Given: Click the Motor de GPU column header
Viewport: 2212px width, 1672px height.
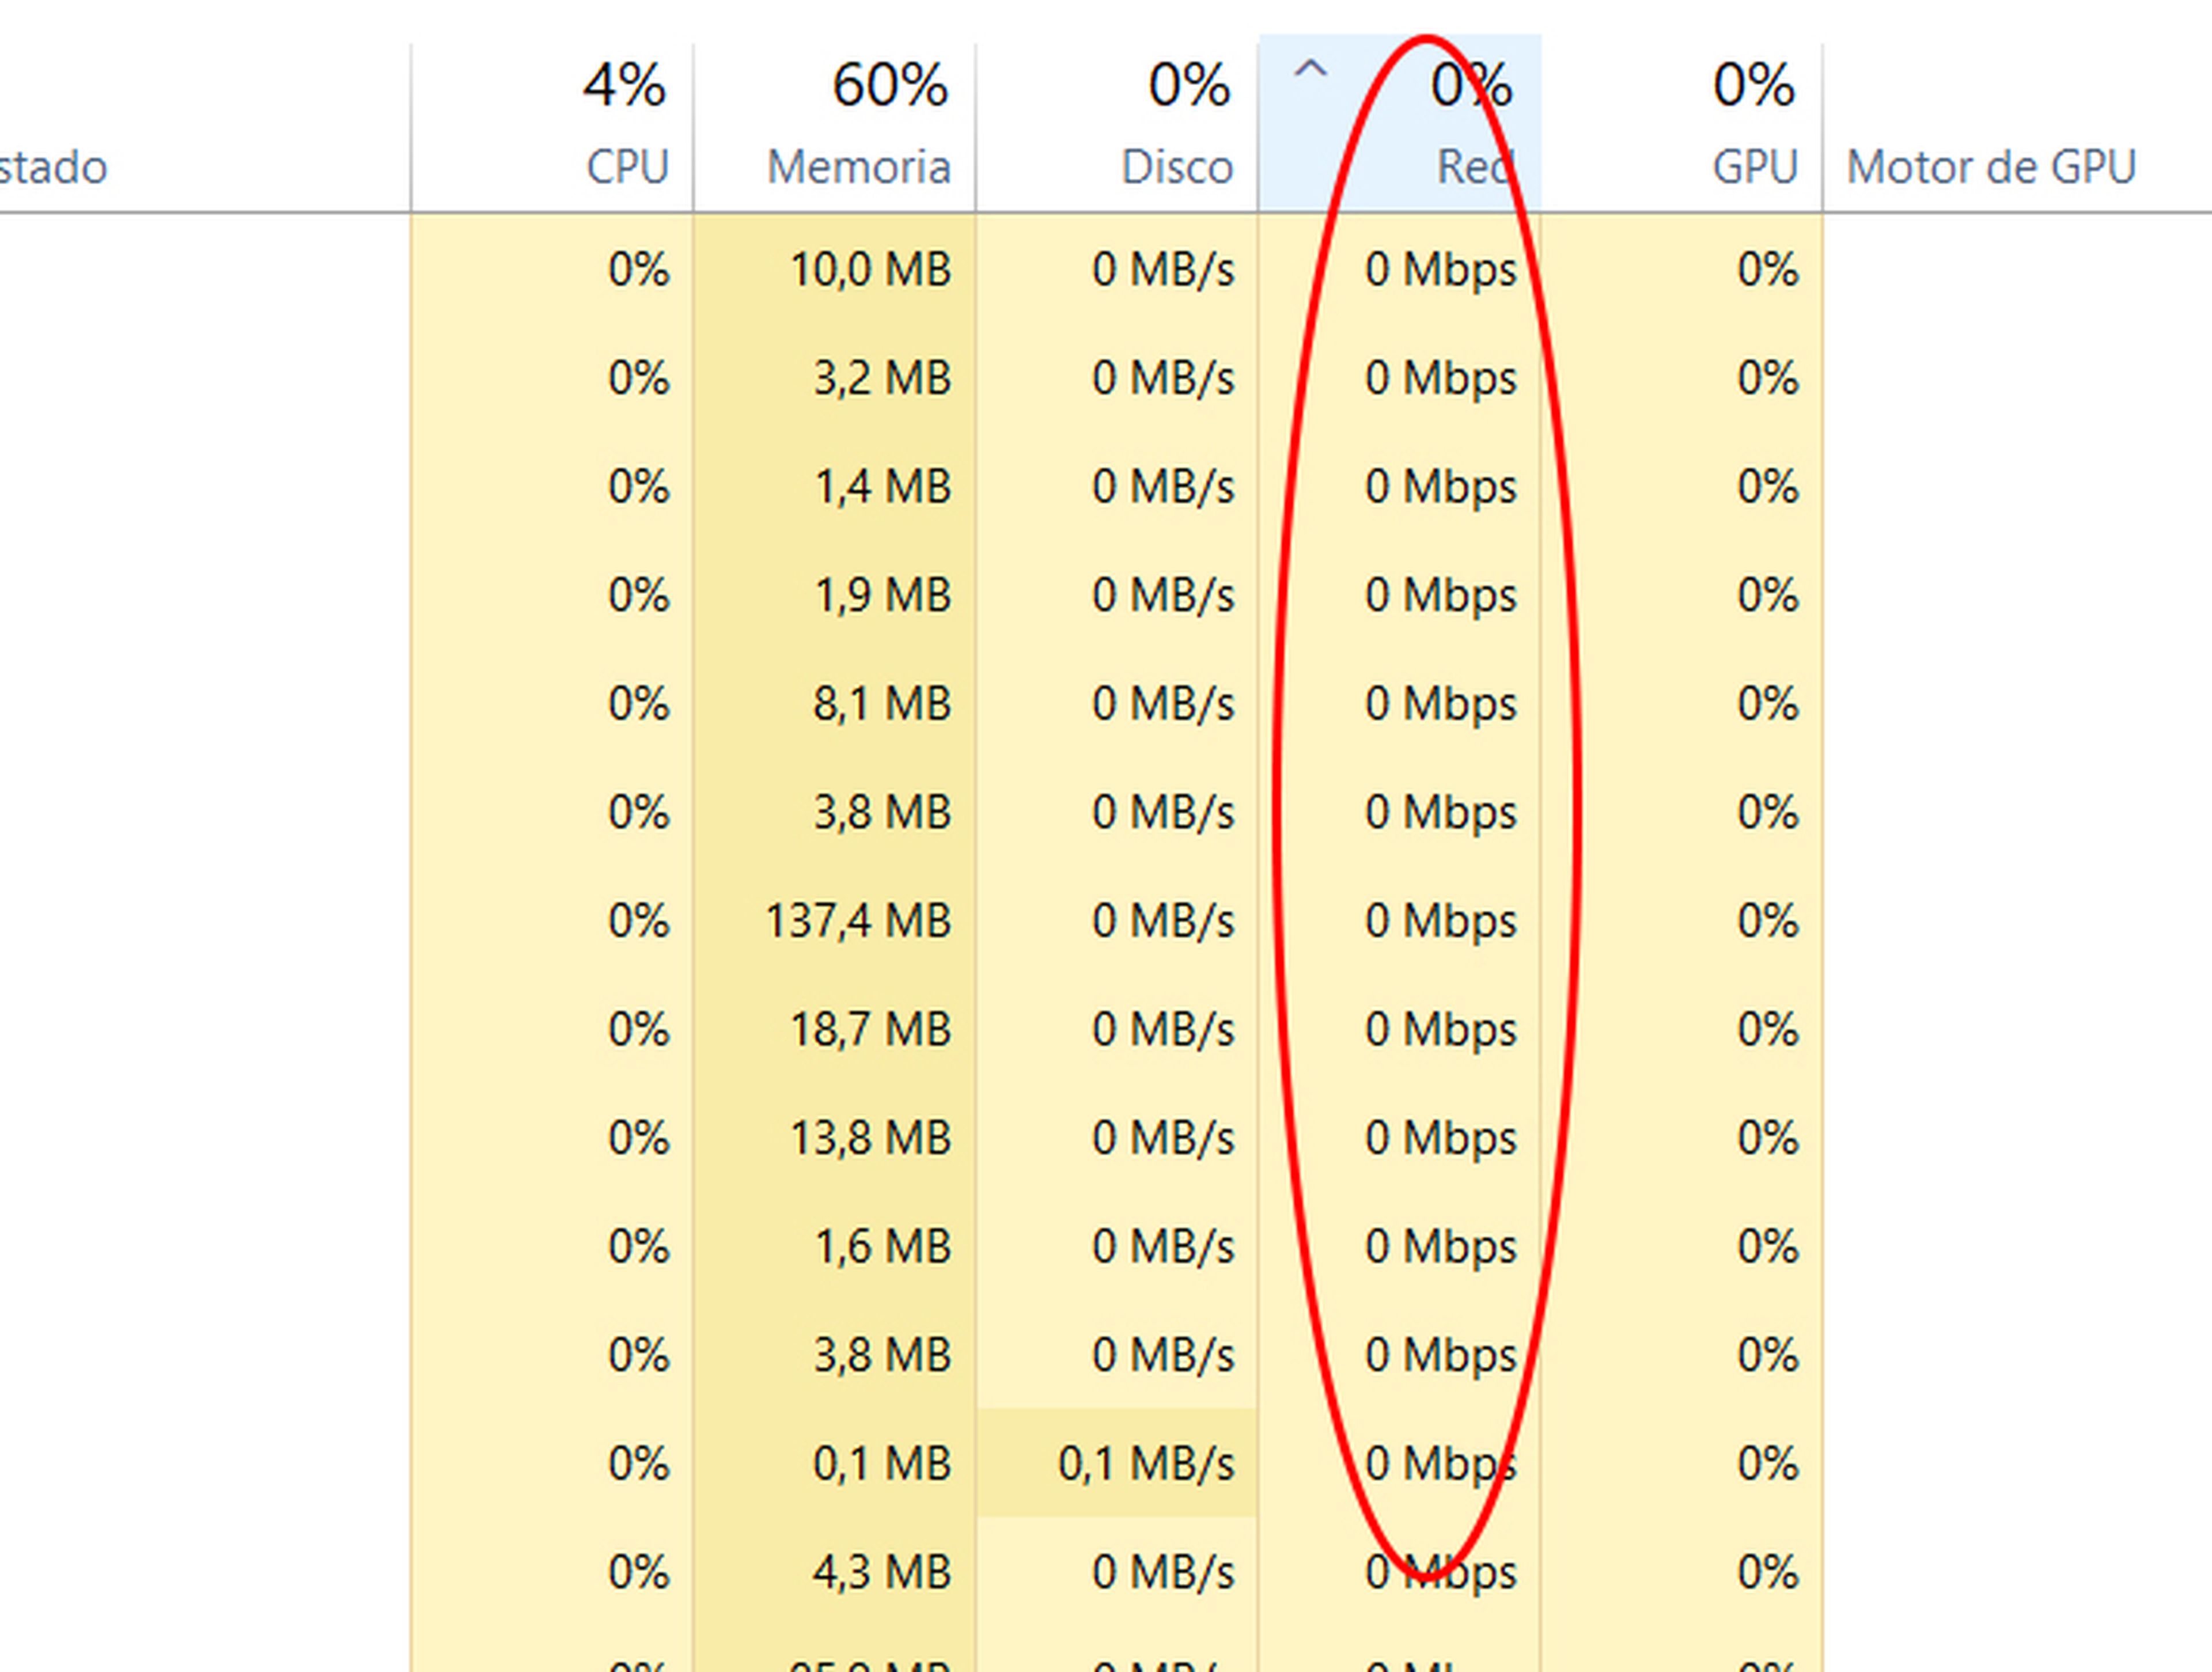Looking at the screenshot, I should coord(1990,167).
